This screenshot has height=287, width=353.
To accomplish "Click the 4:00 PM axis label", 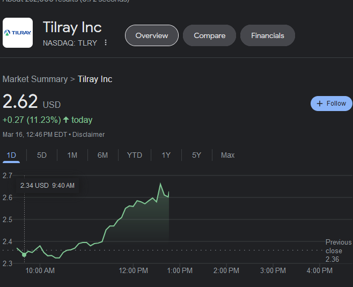I will coord(319,270).
